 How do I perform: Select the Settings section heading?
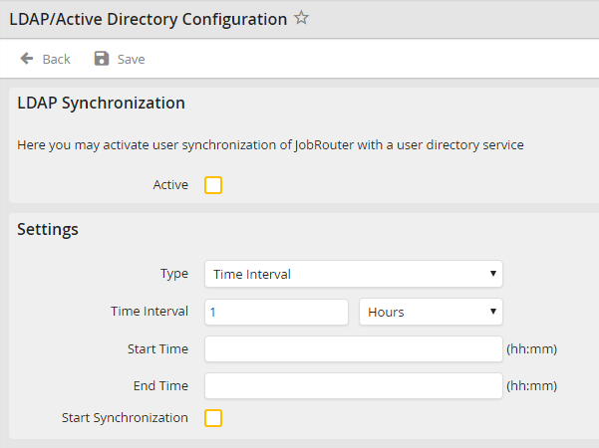pos(48,230)
